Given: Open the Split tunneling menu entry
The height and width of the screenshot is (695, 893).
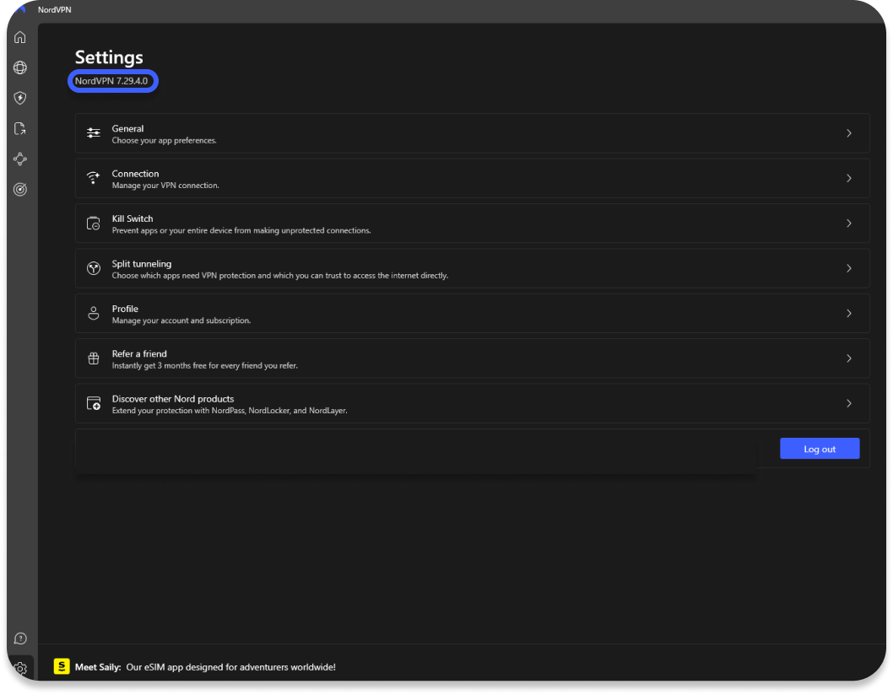Looking at the screenshot, I should pos(472,268).
